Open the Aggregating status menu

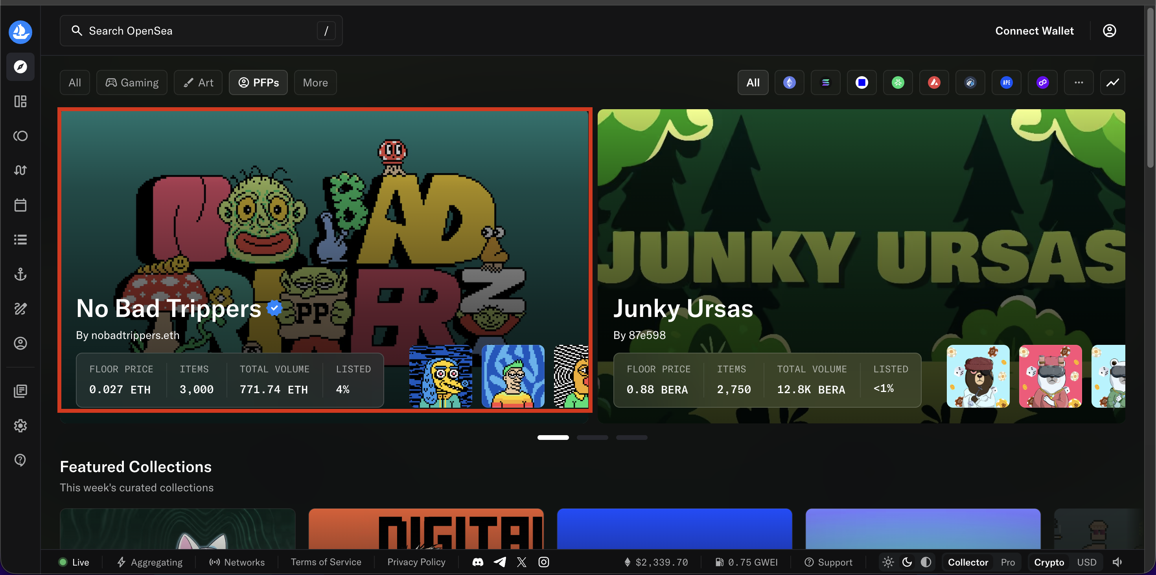click(x=150, y=562)
